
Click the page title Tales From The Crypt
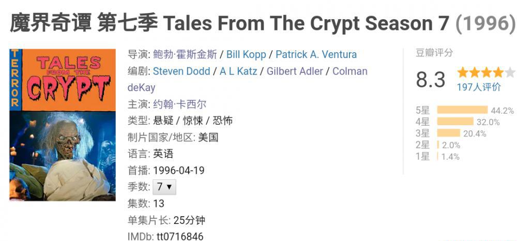pyautogui.click(x=262, y=23)
